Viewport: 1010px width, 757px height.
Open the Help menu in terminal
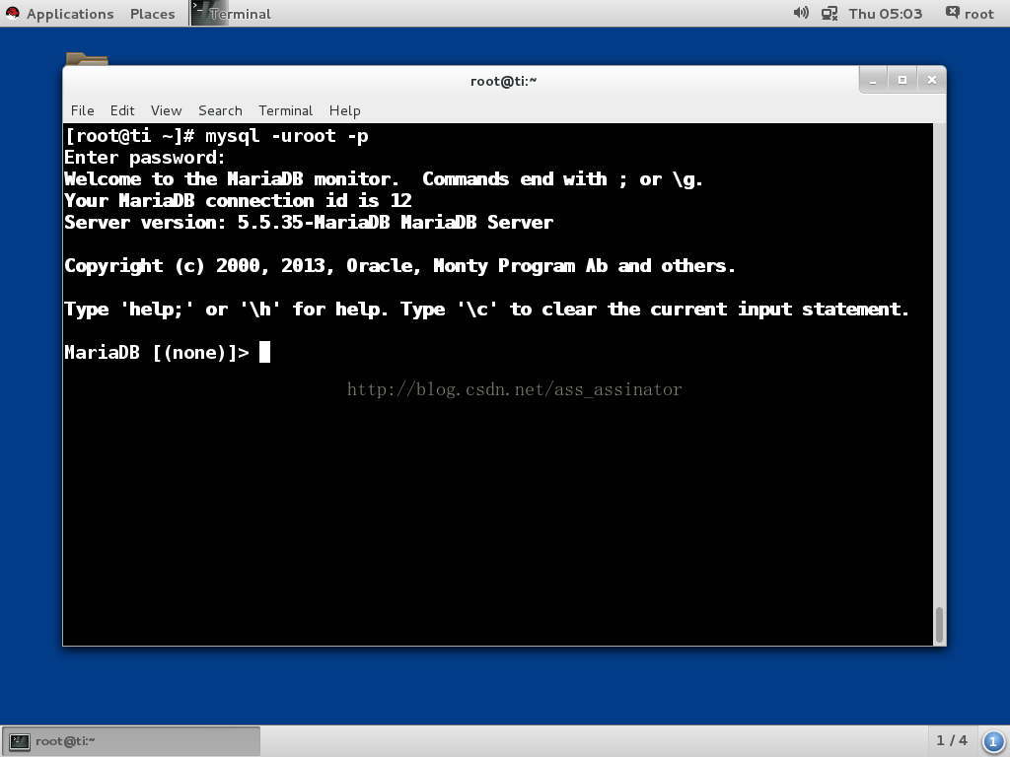click(x=344, y=110)
